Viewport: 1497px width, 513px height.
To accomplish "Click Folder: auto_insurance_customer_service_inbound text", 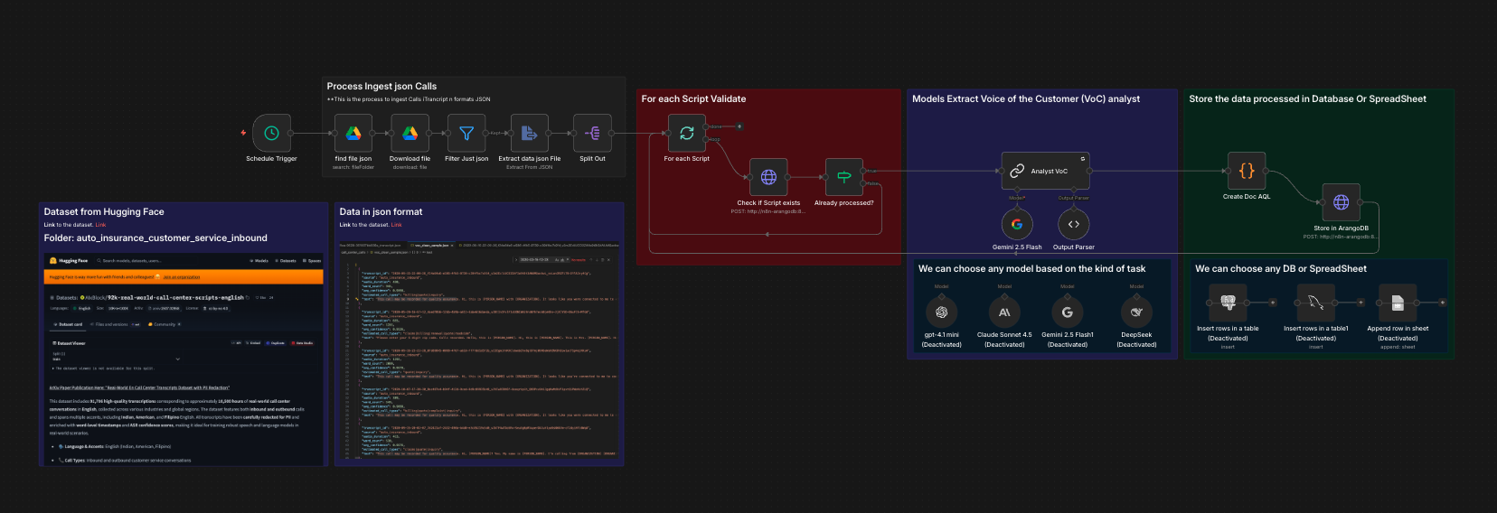I will click(155, 238).
